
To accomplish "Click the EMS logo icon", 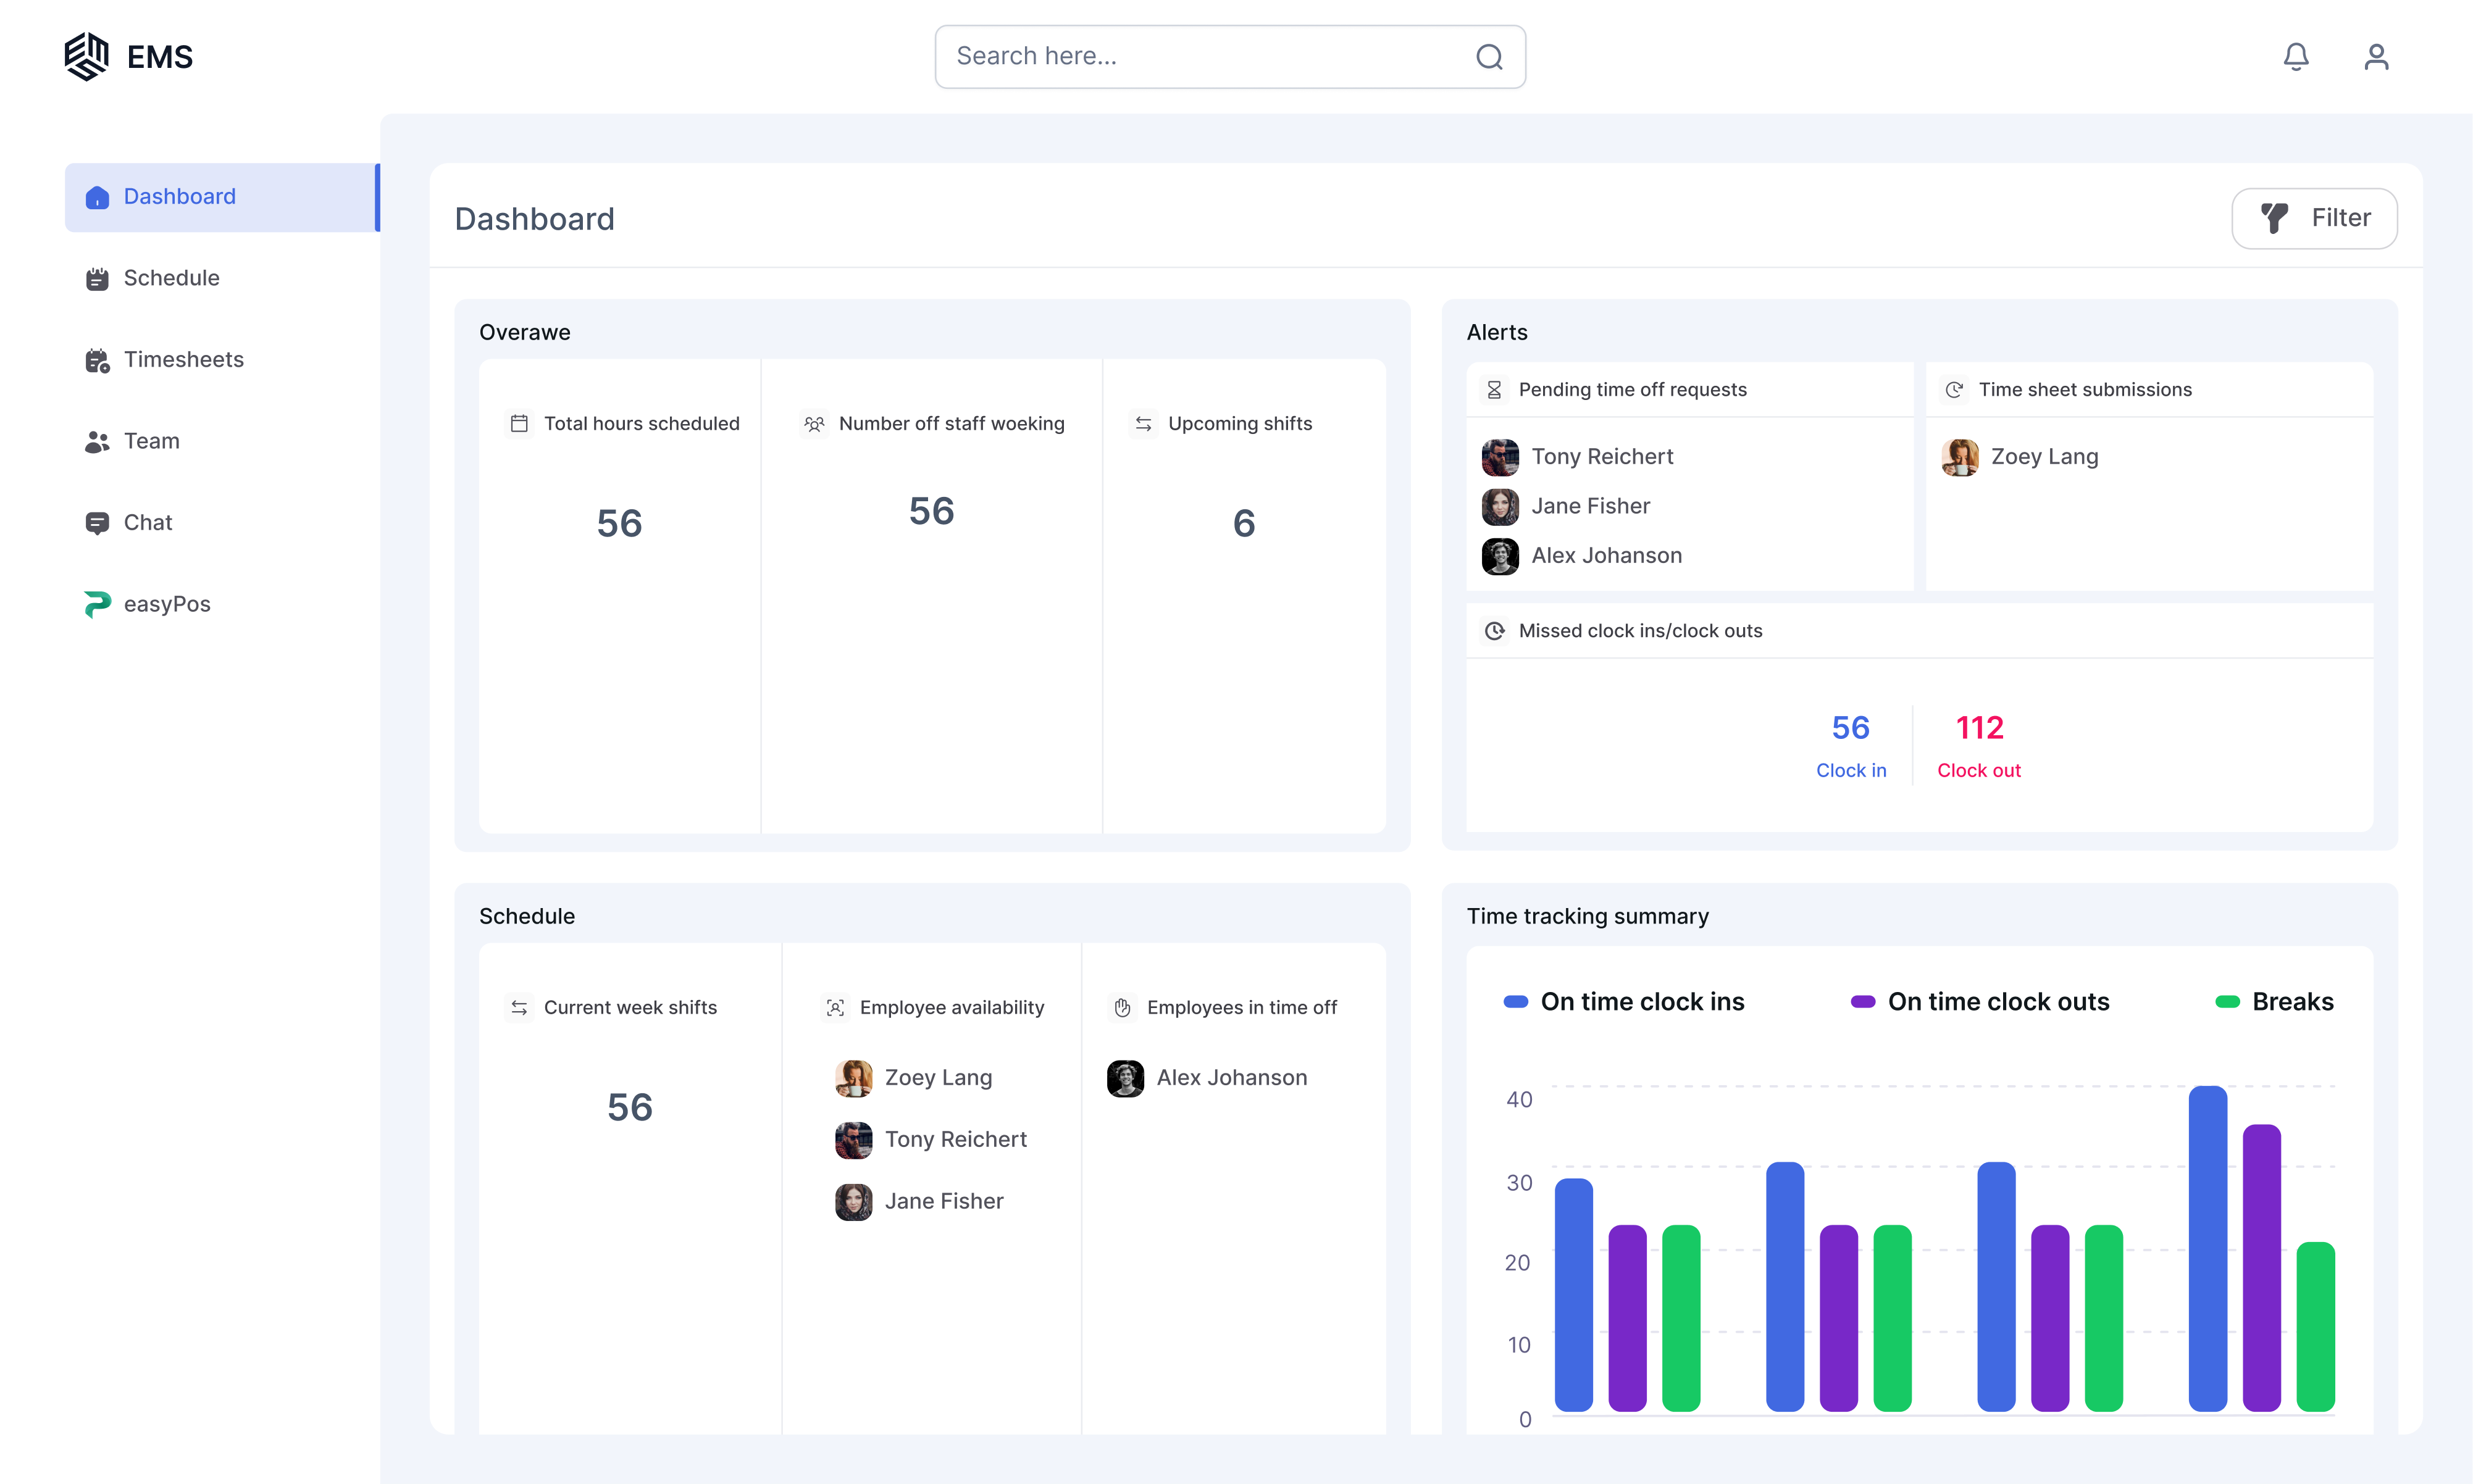I will coord(86,56).
